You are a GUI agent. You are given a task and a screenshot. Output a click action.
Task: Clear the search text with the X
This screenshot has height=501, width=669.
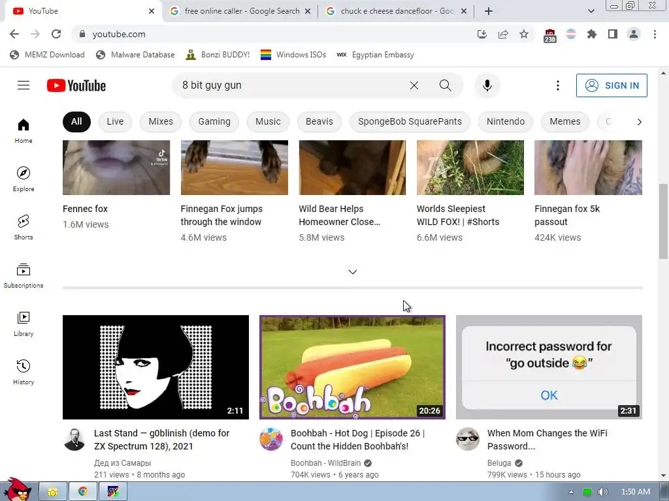[x=414, y=85]
